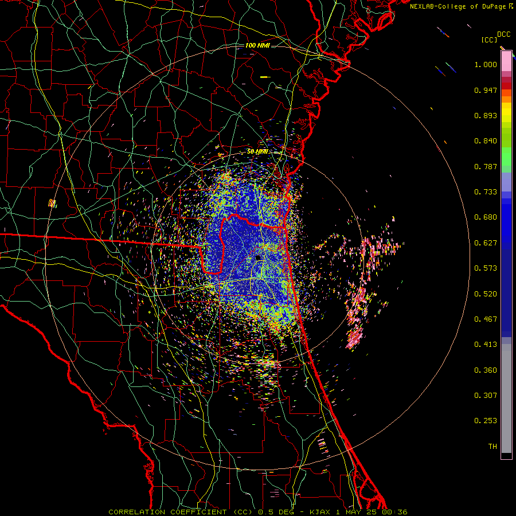This screenshot has height=516, width=516.
Task: Select the 0.680 scale value
Action: pyautogui.click(x=486, y=217)
